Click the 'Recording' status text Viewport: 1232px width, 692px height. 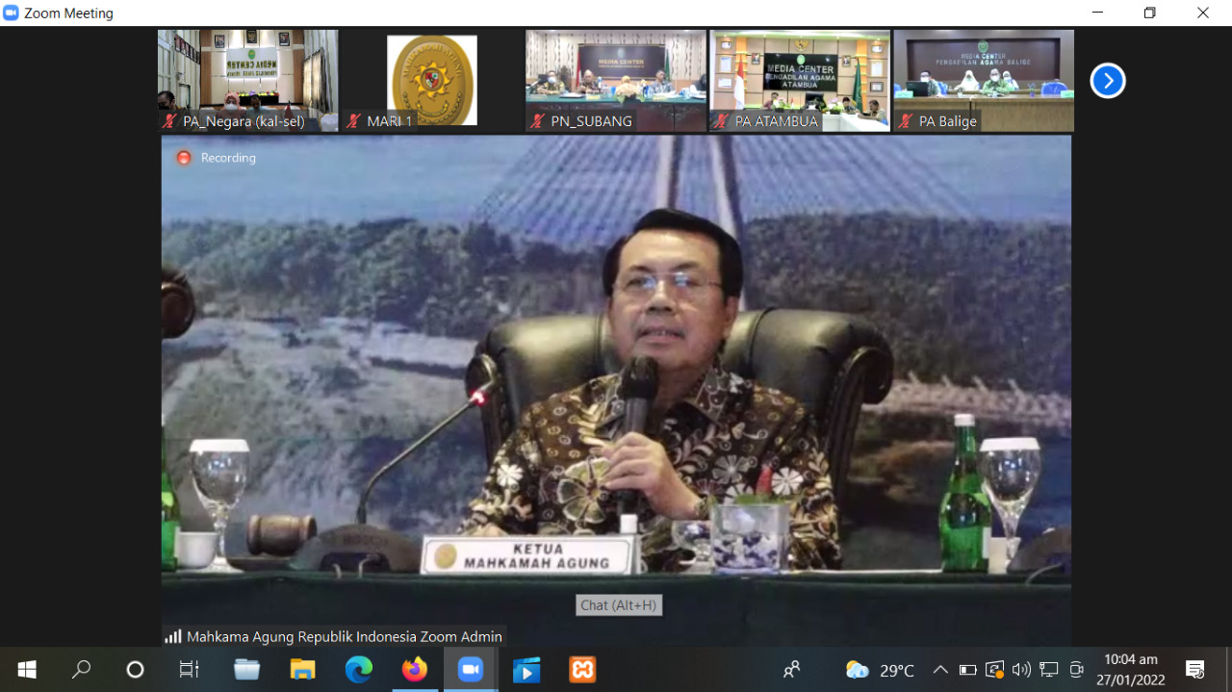pyautogui.click(x=228, y=158)
